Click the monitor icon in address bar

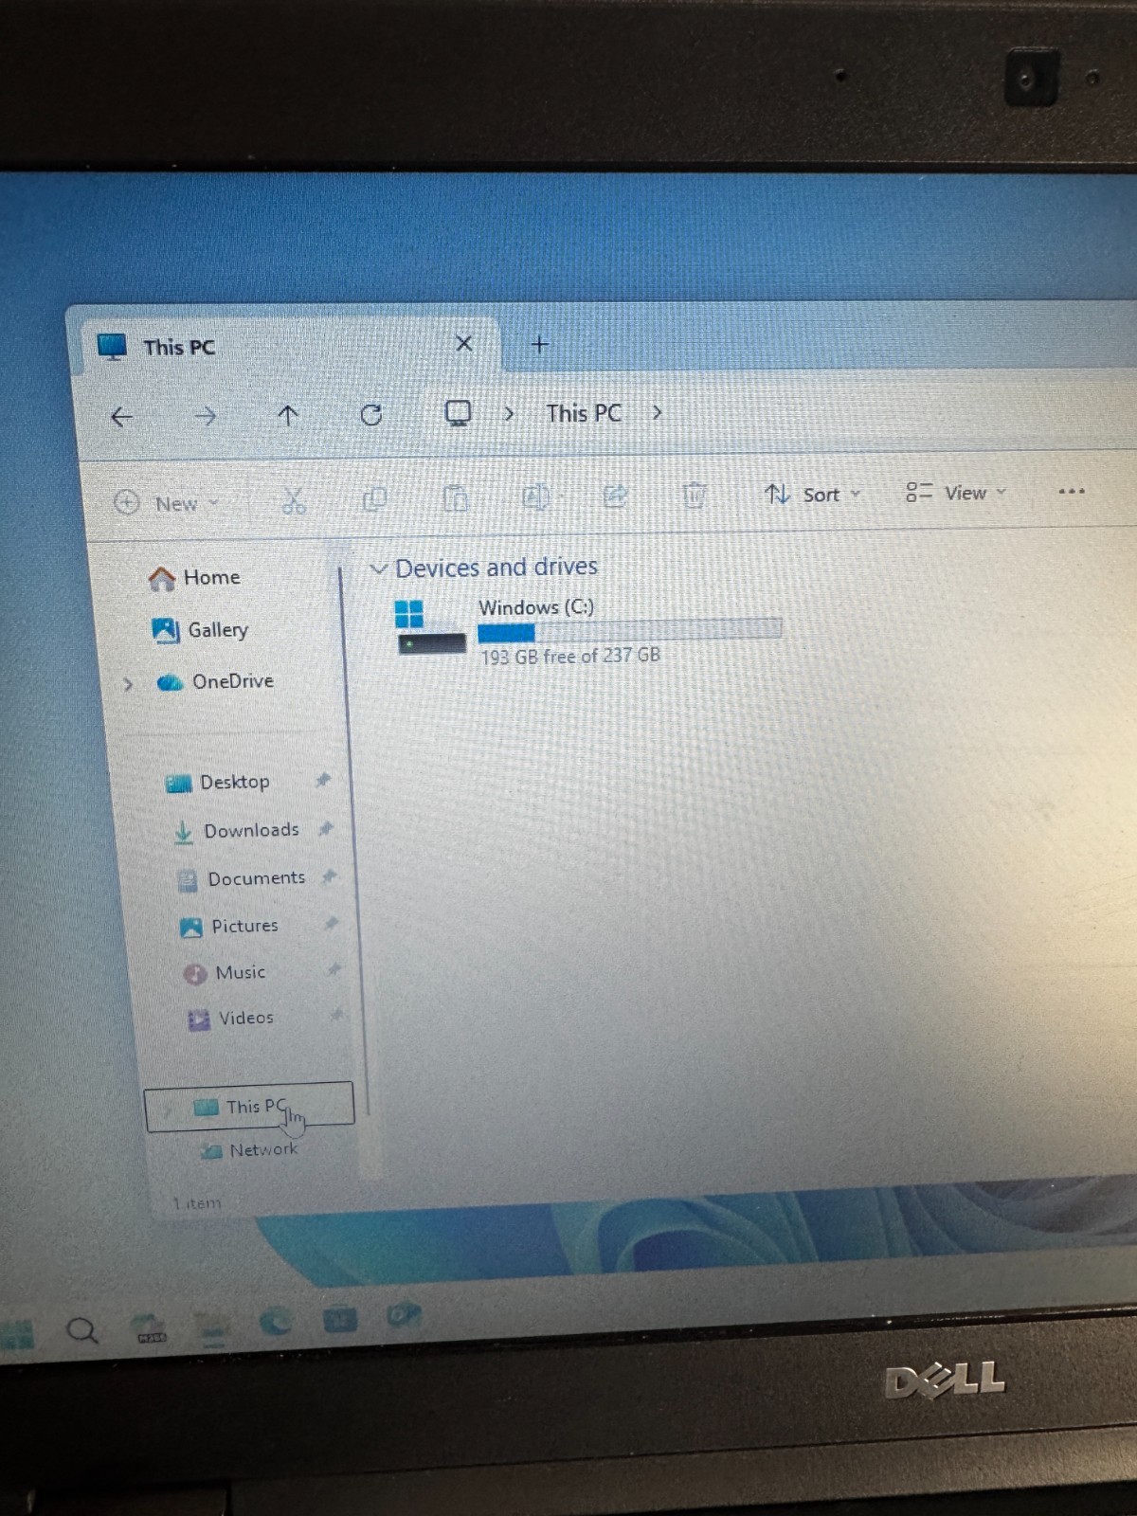(459, 413)
